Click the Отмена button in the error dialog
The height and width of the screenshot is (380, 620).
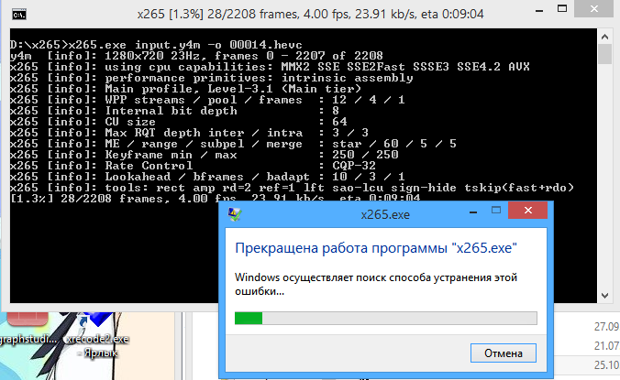pyautogui.click(x=503, y=353)
